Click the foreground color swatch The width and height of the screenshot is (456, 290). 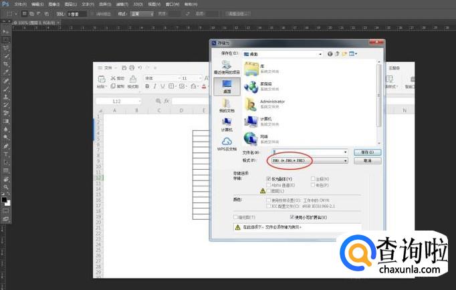tap(4, 200)
